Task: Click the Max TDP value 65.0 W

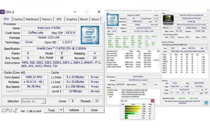Action: point(70,33)
